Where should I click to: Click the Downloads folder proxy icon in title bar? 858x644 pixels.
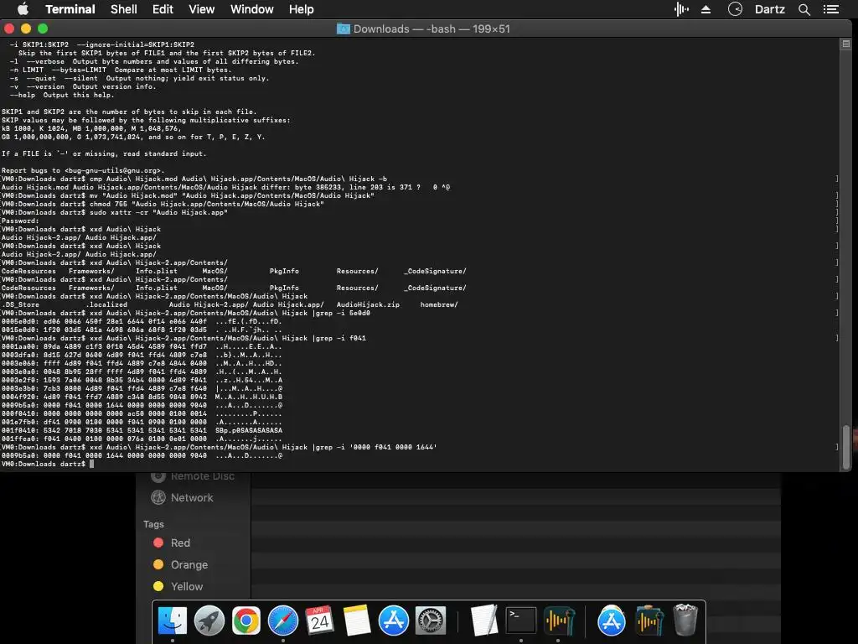tap(343, 29)
